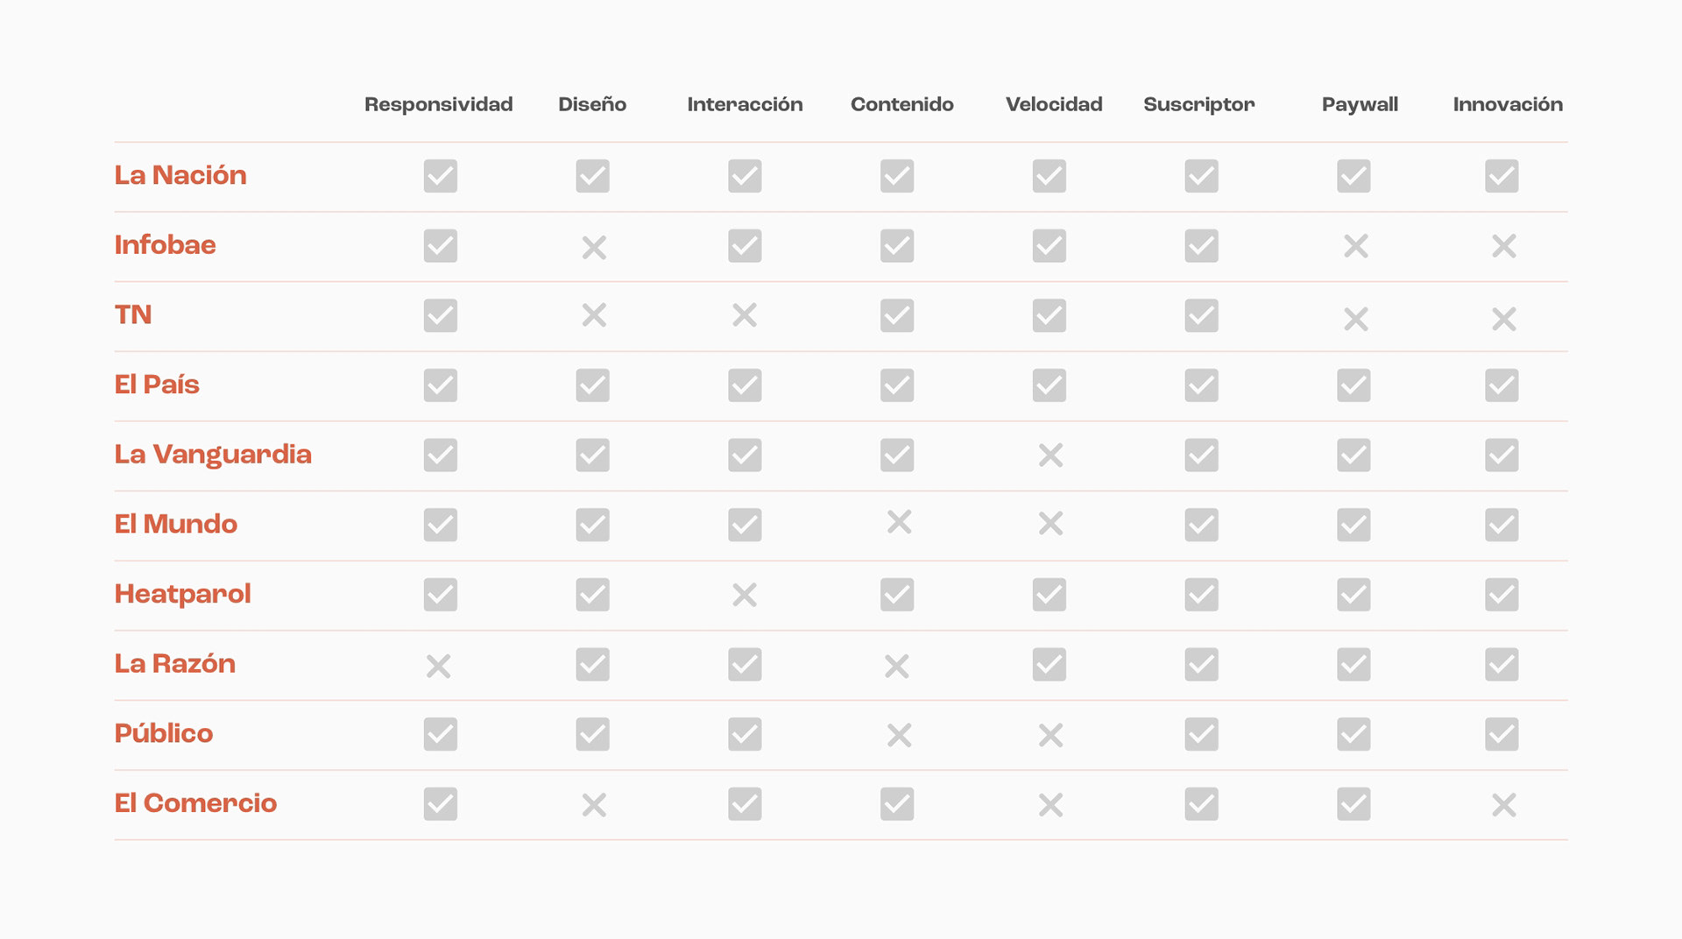Click El Mundo's Contenido cross mark

pyautogui.click(x=899, y=522)
